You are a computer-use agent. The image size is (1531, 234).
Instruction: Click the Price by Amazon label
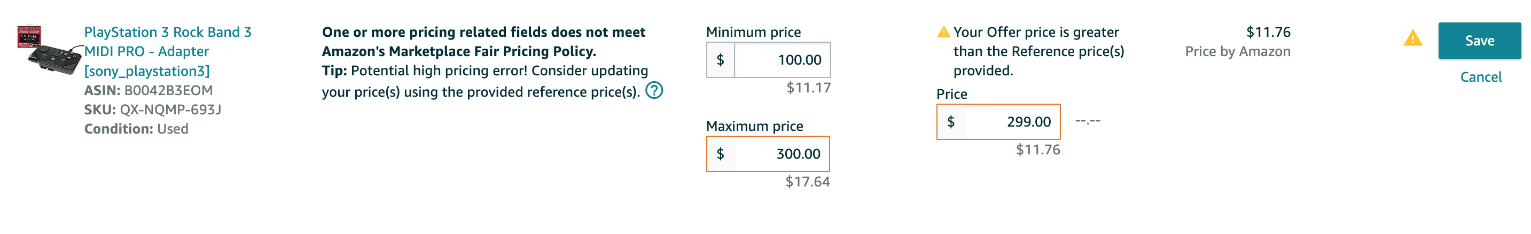click(1237, 52)
